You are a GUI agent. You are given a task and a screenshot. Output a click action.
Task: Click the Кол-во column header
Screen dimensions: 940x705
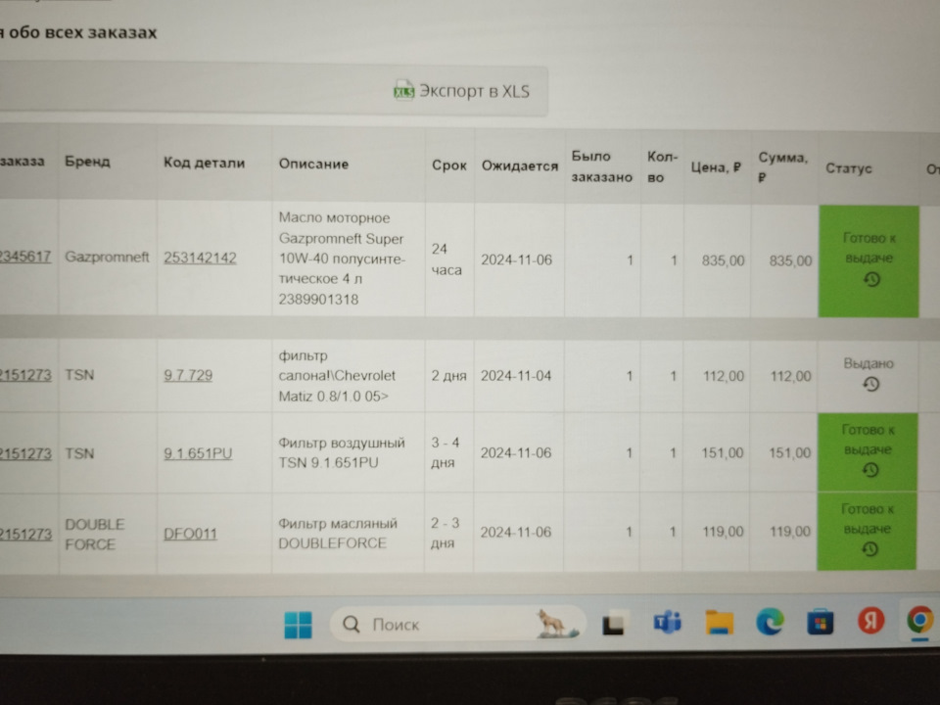662,167
